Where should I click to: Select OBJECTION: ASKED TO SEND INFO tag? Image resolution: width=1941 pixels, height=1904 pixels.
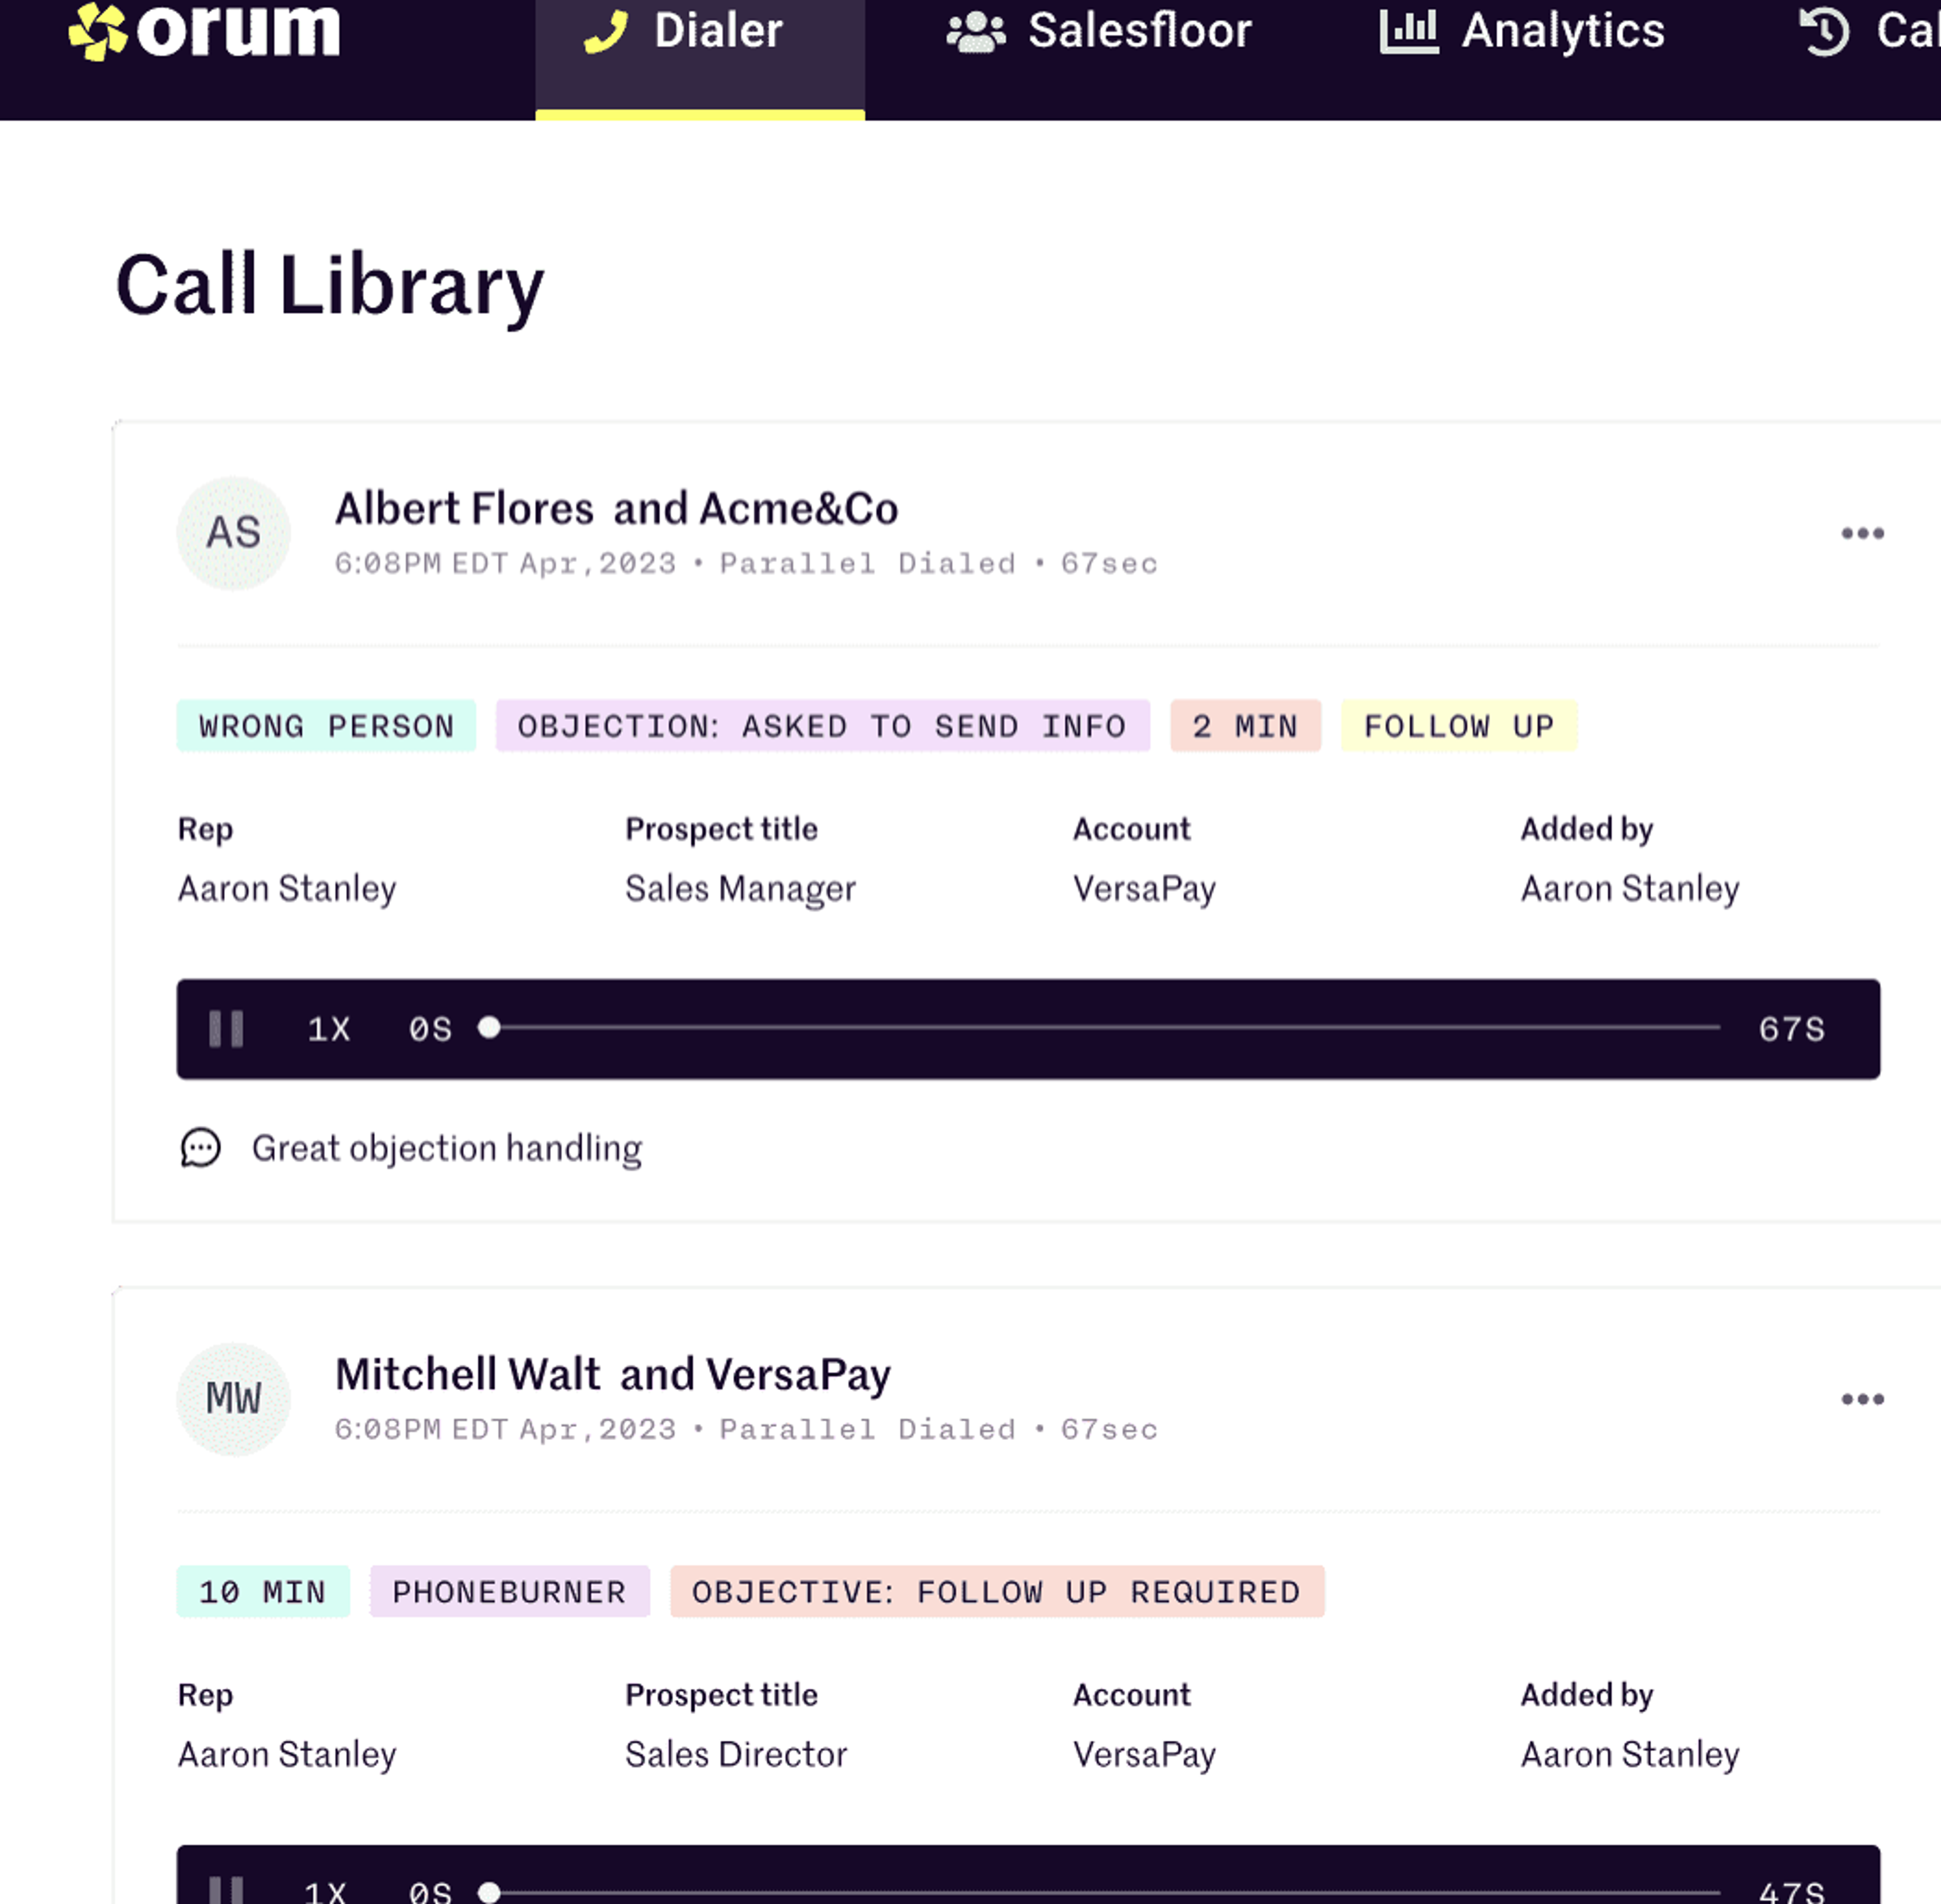pyautogui.click(x=822, y=726)
